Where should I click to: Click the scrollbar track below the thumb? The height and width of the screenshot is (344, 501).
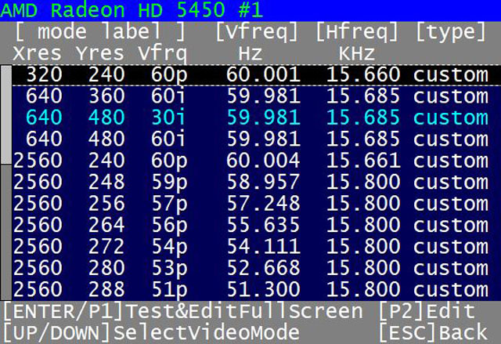(x=5, y=233)
